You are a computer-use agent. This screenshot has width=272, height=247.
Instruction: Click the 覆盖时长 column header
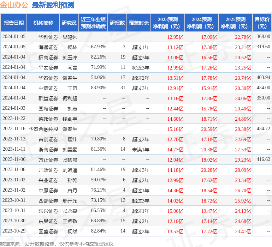click(139, 23)
